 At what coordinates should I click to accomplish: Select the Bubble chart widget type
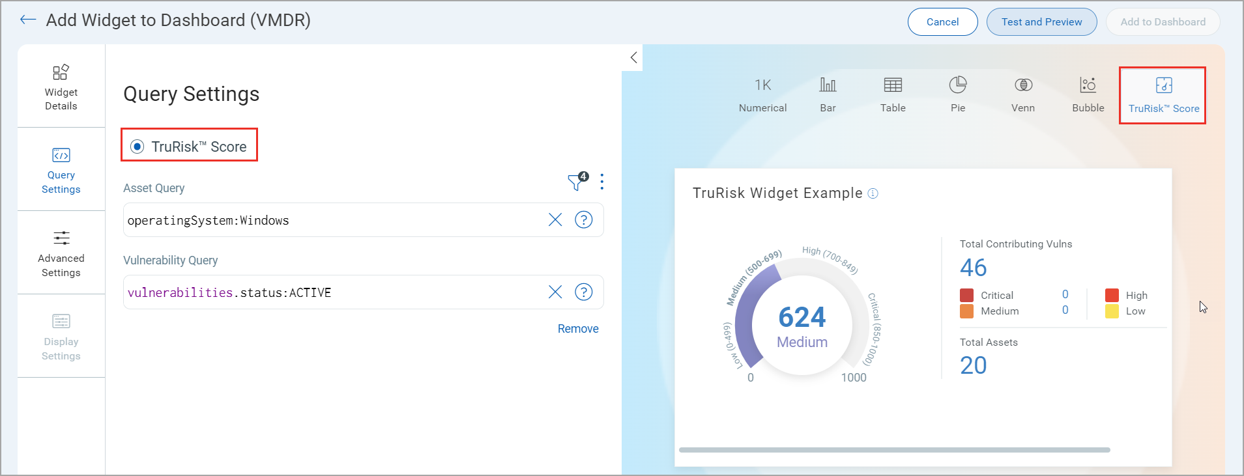pyautogui.click(x=1088, y=95)
